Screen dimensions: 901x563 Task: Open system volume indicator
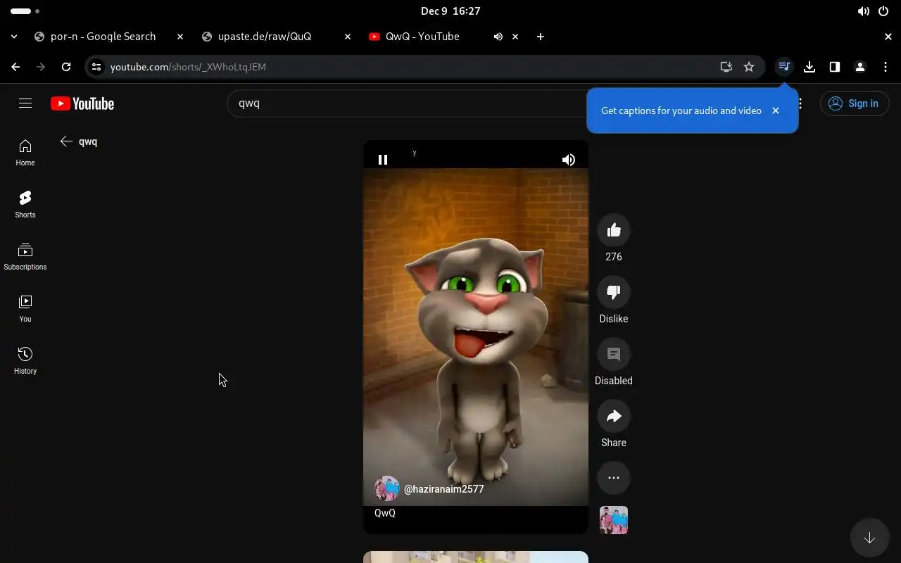pos(864,11)
